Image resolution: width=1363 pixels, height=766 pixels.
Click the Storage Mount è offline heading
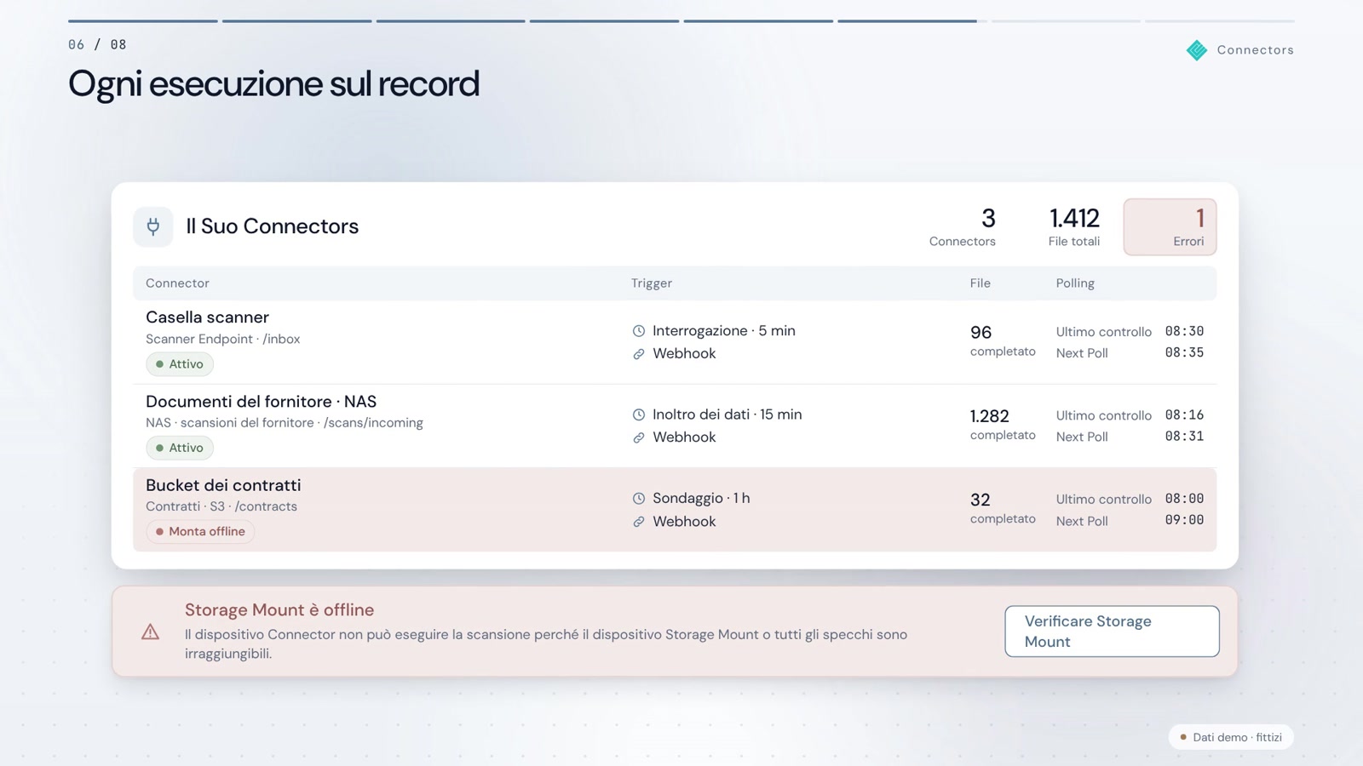click(279, 610)
